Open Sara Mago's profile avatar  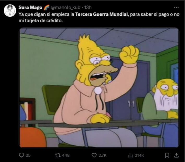point(10,10)
